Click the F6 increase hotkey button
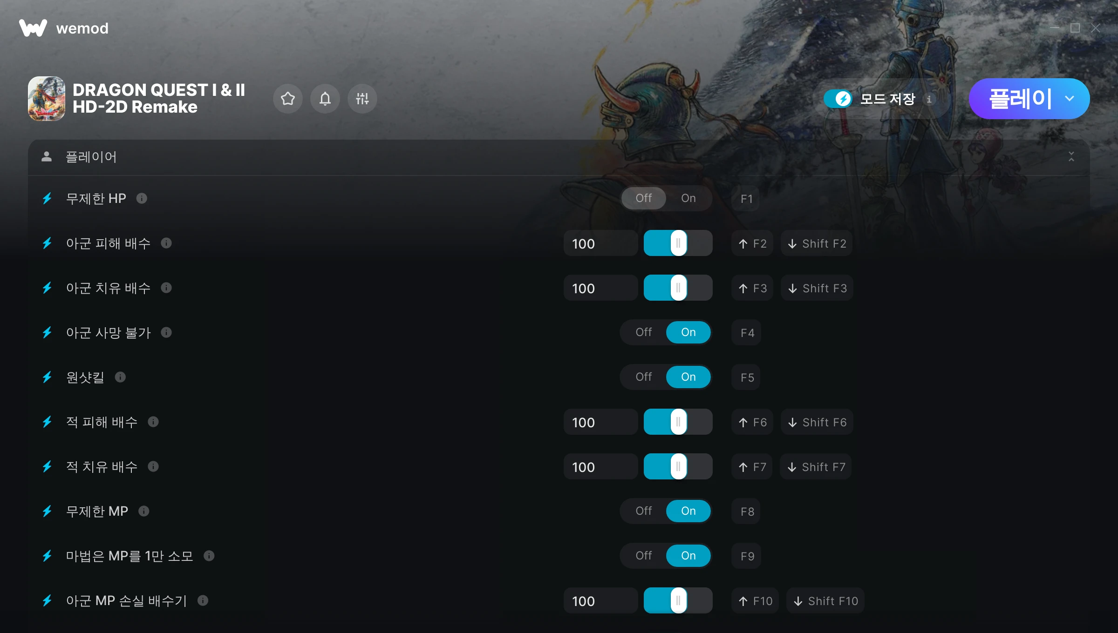Image resolution: width=1118 pixels, height=633 pixels. (x=752, y=422)
